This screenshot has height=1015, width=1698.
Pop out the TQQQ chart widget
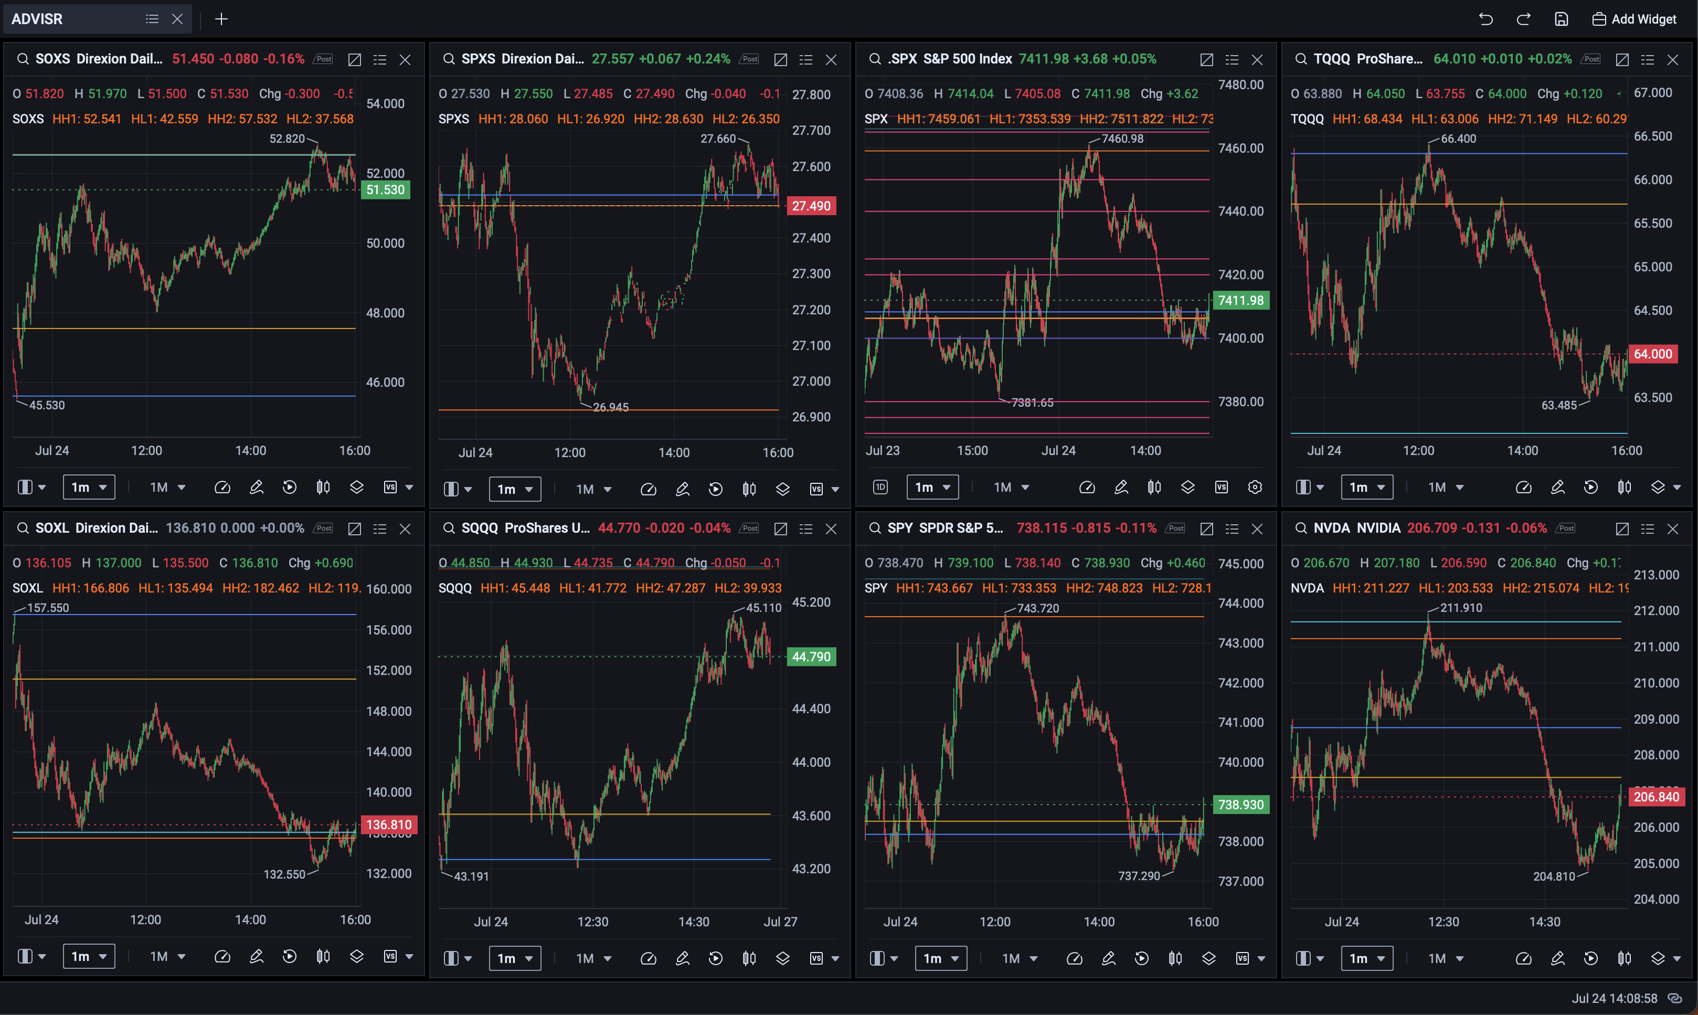tap(1622, 59)
